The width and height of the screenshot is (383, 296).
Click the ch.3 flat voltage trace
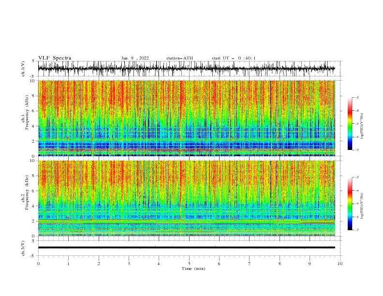[187, 248]
